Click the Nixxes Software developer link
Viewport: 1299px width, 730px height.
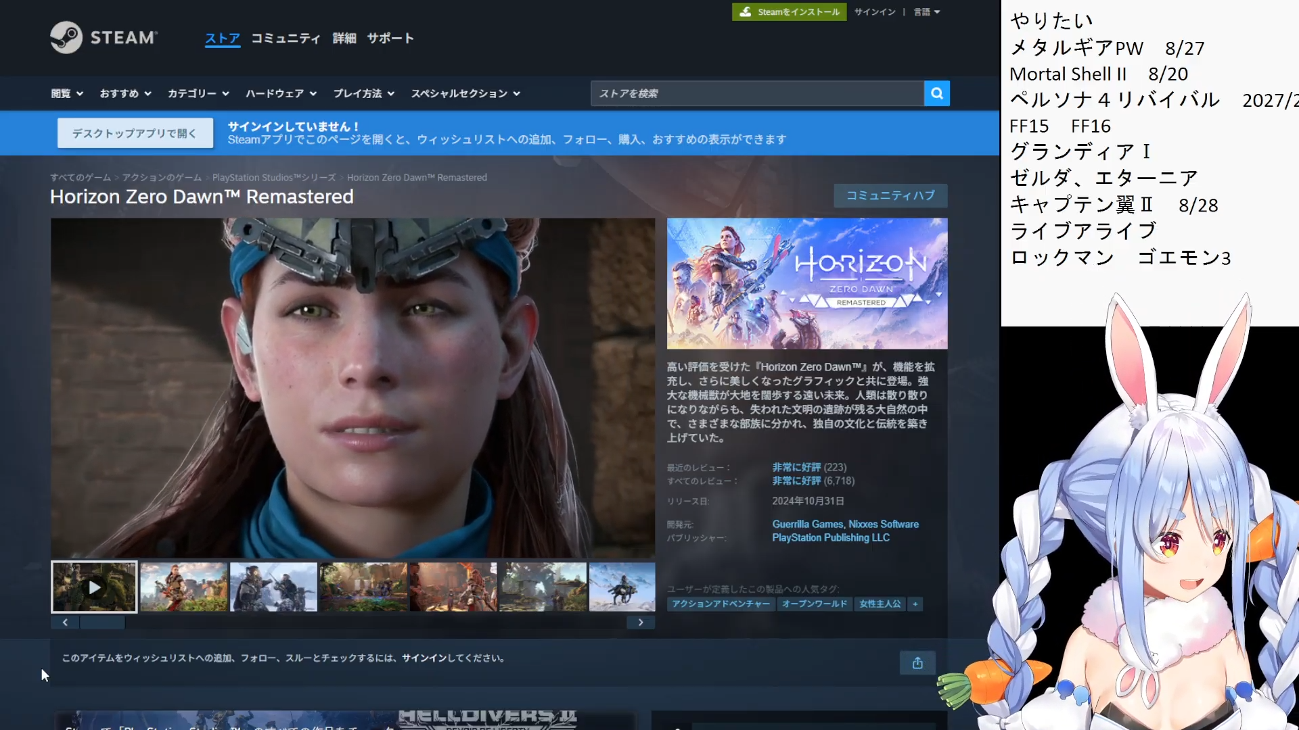click(x=884, y=524)
